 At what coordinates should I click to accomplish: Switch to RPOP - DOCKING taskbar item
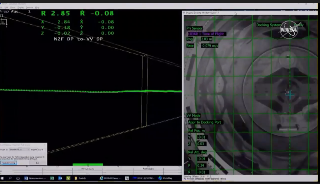pos(144,178)
